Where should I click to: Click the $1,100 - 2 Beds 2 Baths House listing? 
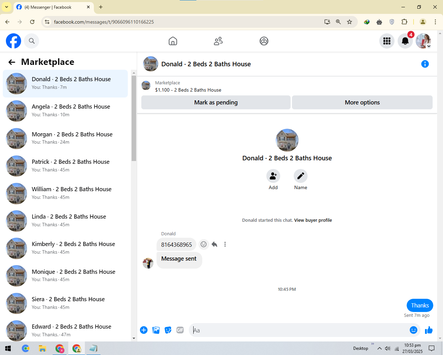point(188,90)
